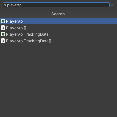Click the PlayerApi[] array script icon
117x117 pixels.
[3, 28]
